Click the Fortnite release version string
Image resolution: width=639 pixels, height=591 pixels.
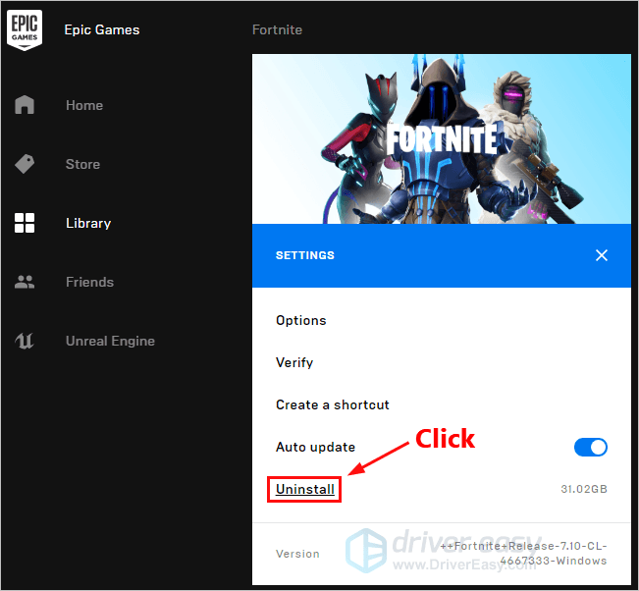point(524,554)
